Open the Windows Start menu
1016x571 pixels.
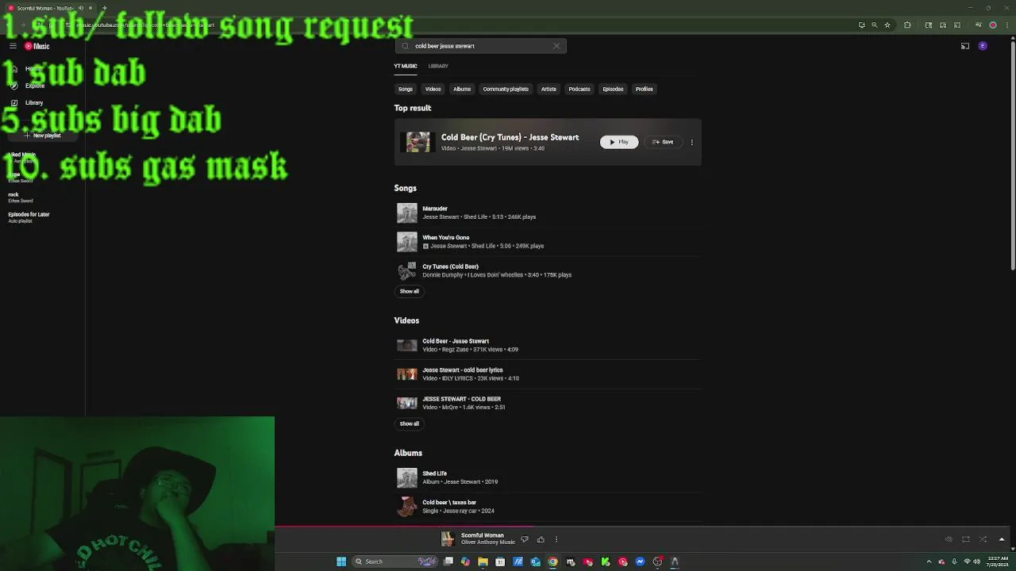341,561
